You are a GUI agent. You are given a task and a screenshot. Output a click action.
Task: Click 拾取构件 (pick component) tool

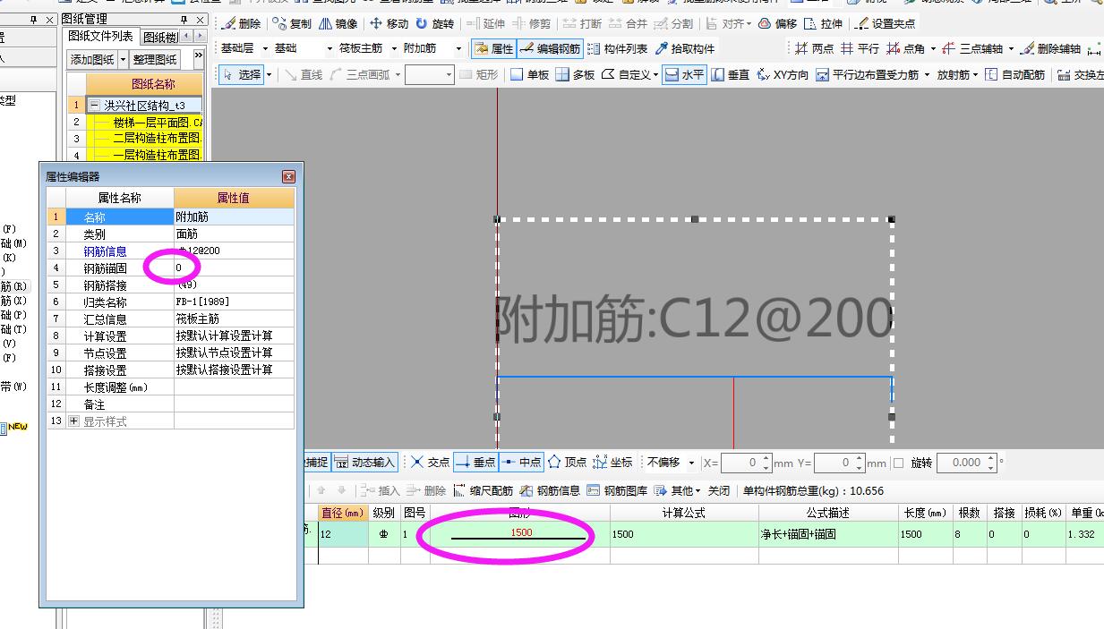[685, 49]
